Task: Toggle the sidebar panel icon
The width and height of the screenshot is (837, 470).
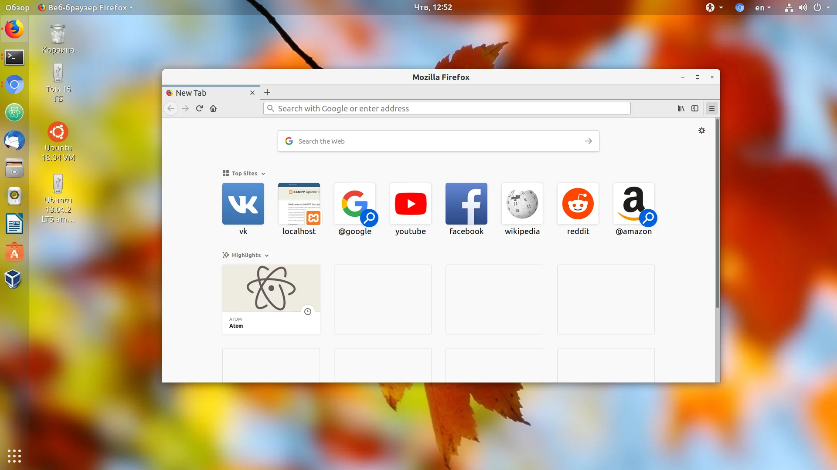Action: [x=695, y=108]
